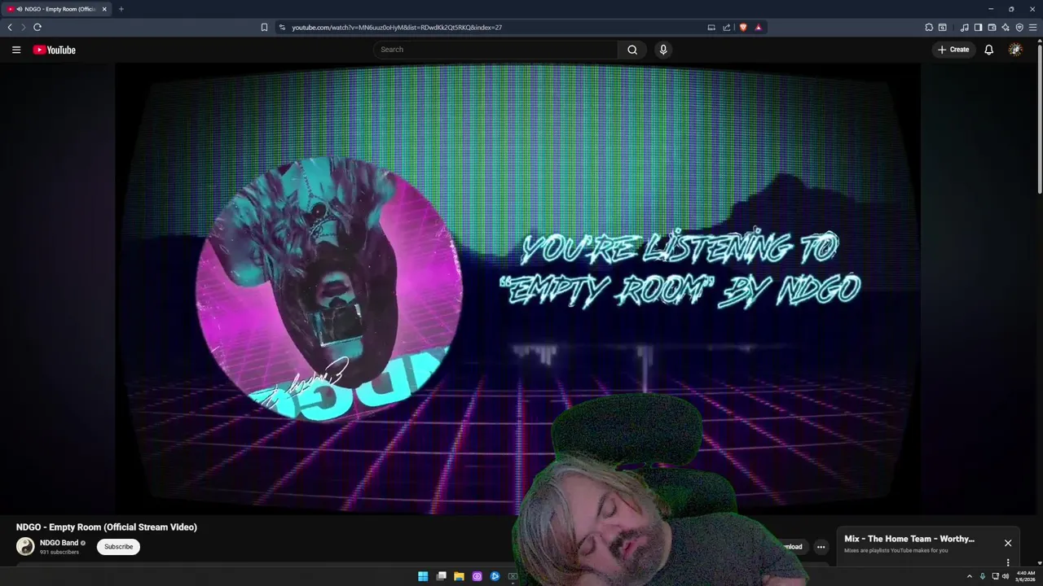Reload the page with the refresh icon
1043x586 pixels.
tap(37, 27)
